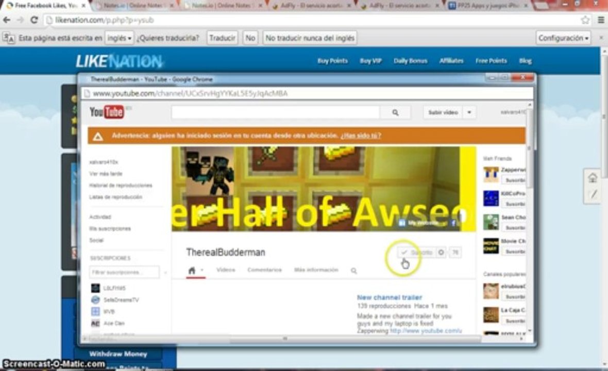Open the Chrome menu (three lines) icon

pyautogui.click(x=601, y=20)
